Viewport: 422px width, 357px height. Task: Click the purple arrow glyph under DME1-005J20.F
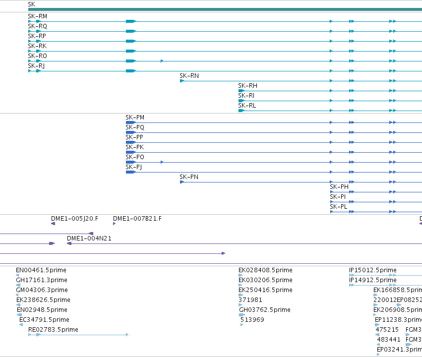(x=53, y=224)
